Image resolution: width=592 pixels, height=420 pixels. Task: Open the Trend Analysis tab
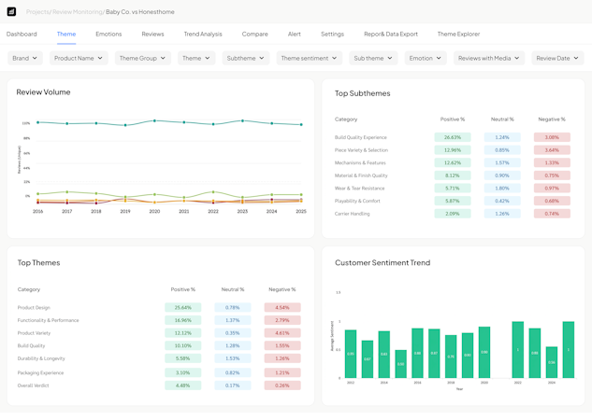coord(203,34)
